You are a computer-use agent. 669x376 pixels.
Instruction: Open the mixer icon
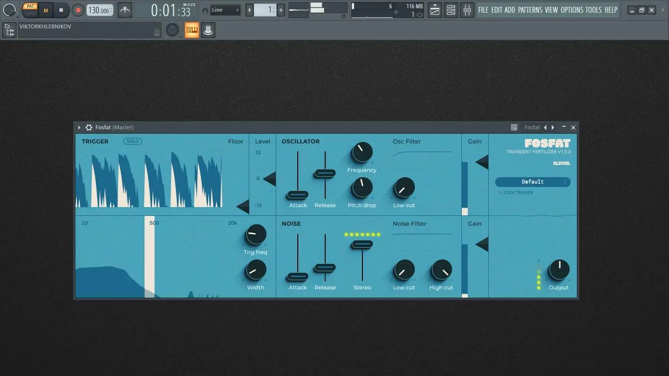pyautogui.click(x=467, y=10)
